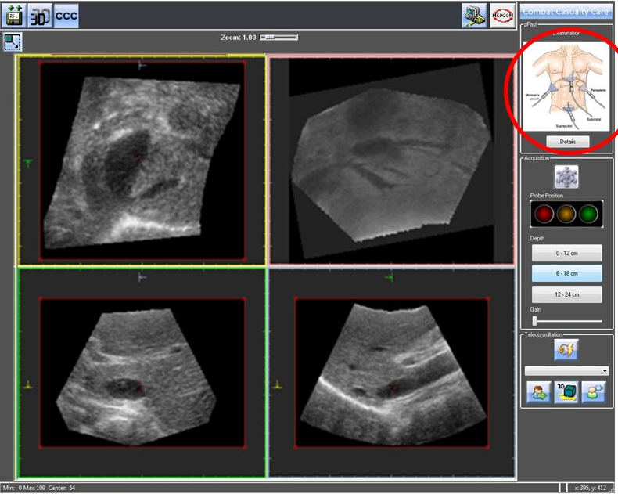Click the Teleconsultation lightning connect icon
The image size is (618, 494).
point(566,349)
